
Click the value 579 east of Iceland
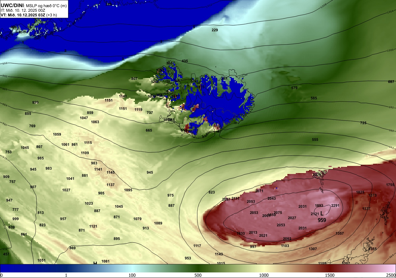[x=294, y=88]
